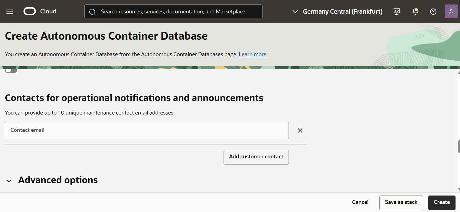The width and height of the screenshot is (460, 212).
Task: Follow the Learn more link
Action: tap(252, 54)
